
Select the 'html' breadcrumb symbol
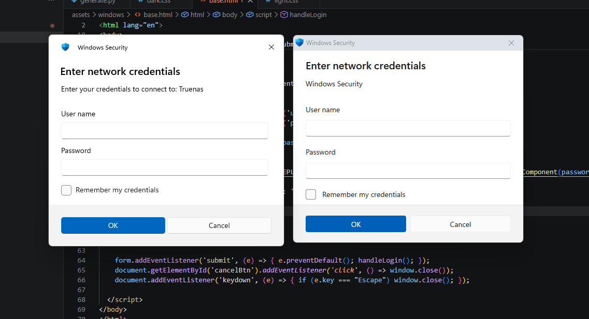pyautogui.click(x=193, y=14)
